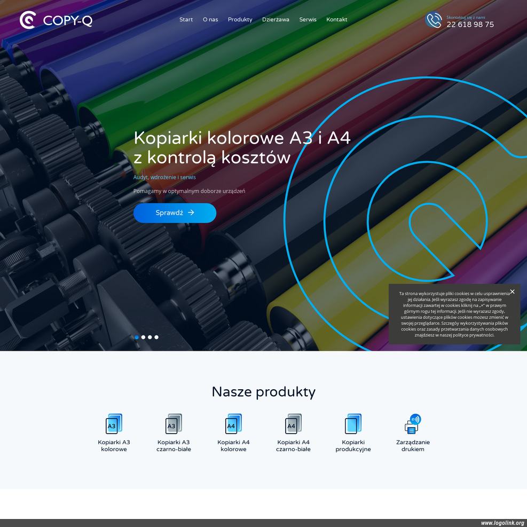527x527 pixels.
Task: Open O nas page
Action: pos(210,20)
